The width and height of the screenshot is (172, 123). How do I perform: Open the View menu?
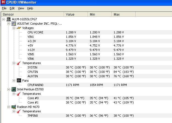21,8
